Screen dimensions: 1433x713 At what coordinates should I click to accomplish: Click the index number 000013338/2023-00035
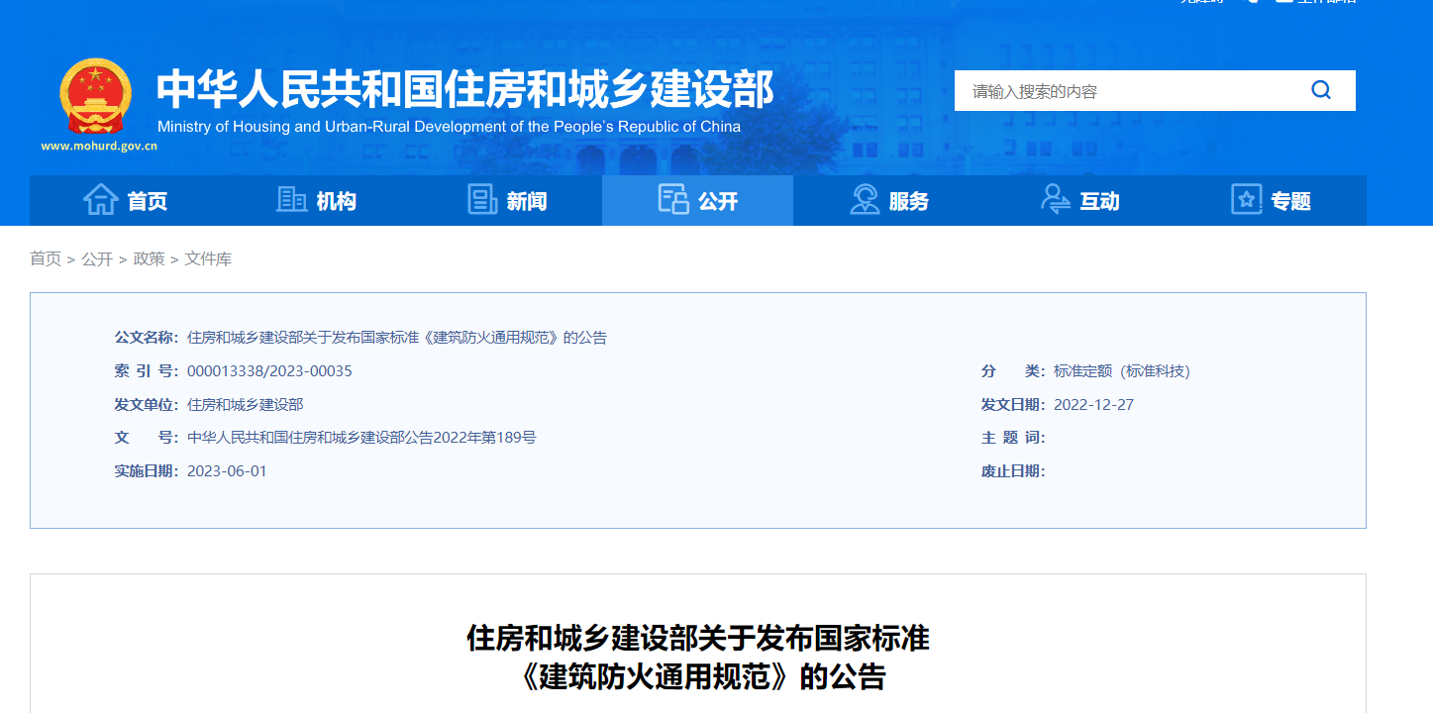tap(269, 371)
